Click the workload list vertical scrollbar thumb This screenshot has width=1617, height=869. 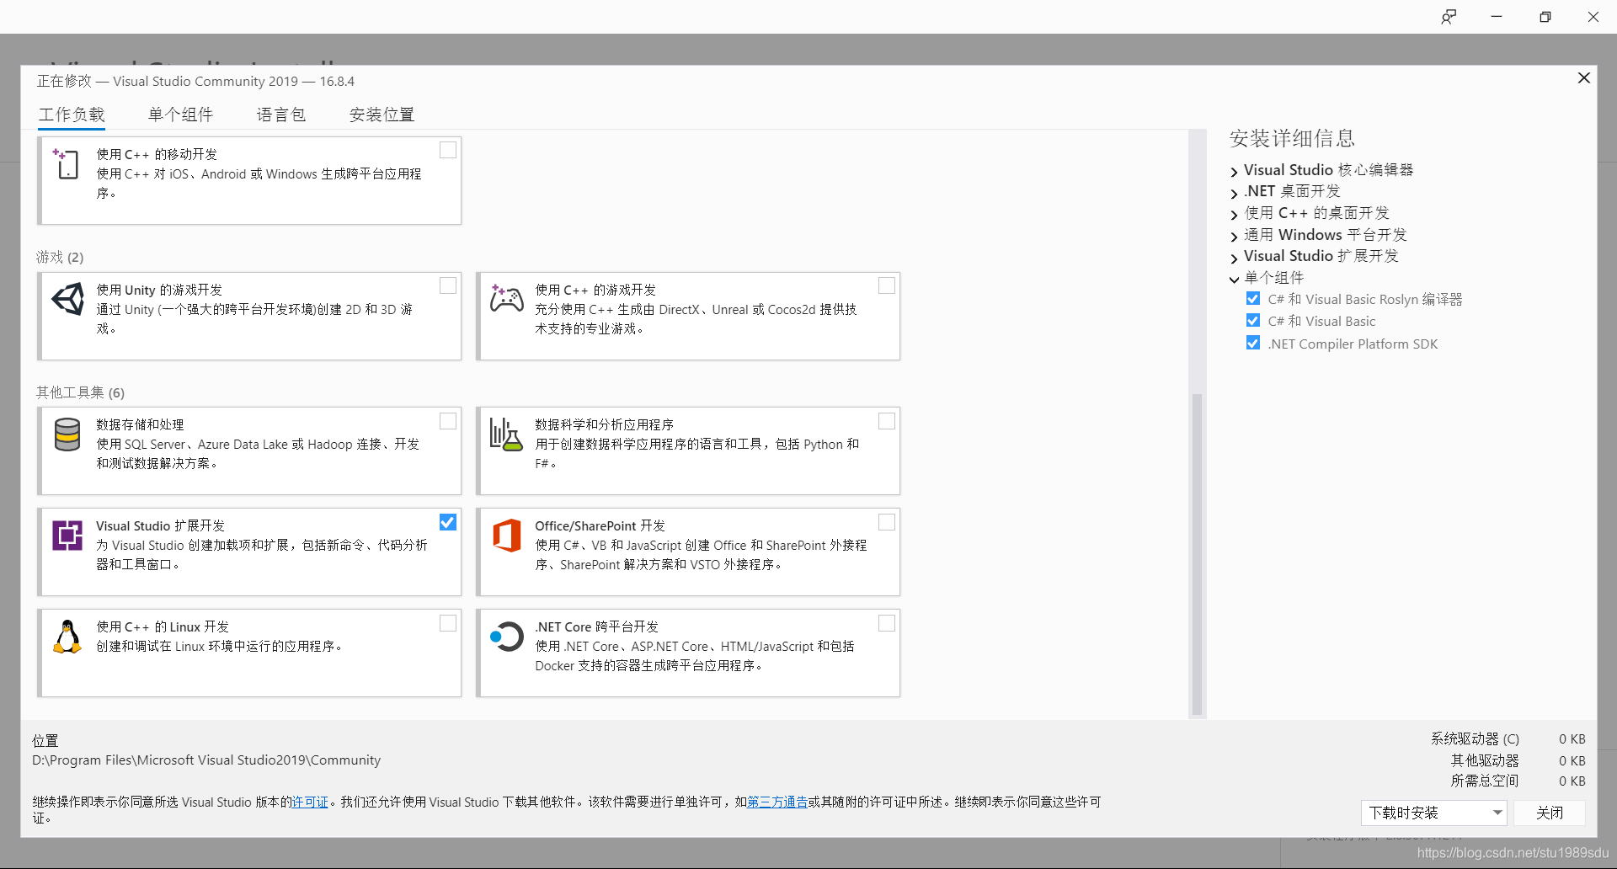1197,554
